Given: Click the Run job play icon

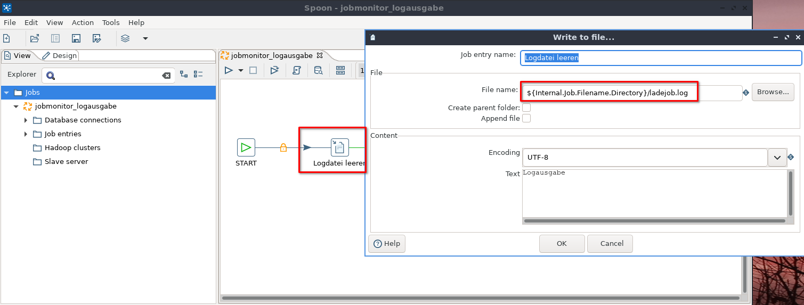Looking at the screenshot, I should pyautogui.click(x=229, y=70).
